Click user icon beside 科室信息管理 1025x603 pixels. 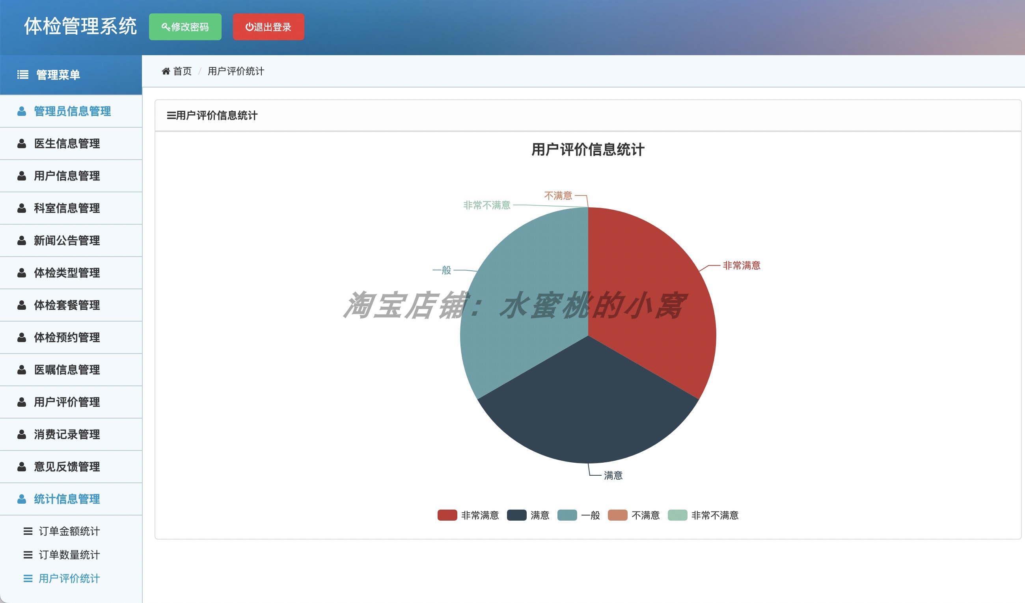(x=22, y=208)
